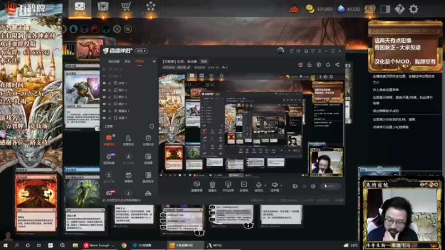Viewport: 445px width, 250px height.
Task: Open the red lotus icon near gold
Action: 294,9
